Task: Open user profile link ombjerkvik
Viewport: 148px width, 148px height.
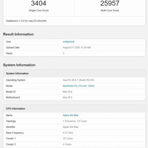Action: click(x=69, y=42)
